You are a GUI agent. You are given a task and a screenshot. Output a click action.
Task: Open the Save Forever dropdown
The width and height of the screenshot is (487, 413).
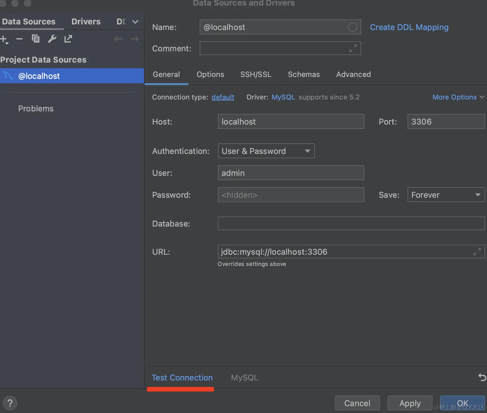(x=446, y=195)
